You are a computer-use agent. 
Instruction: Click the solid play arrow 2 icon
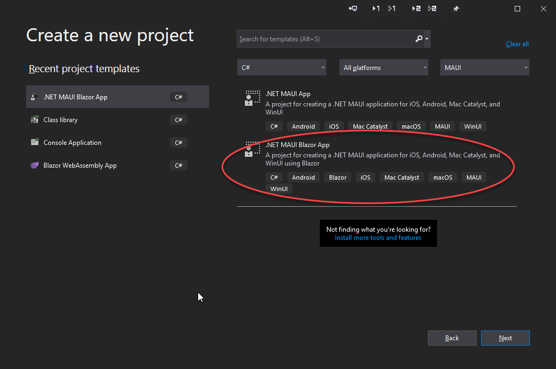click(x=416, y=9)
